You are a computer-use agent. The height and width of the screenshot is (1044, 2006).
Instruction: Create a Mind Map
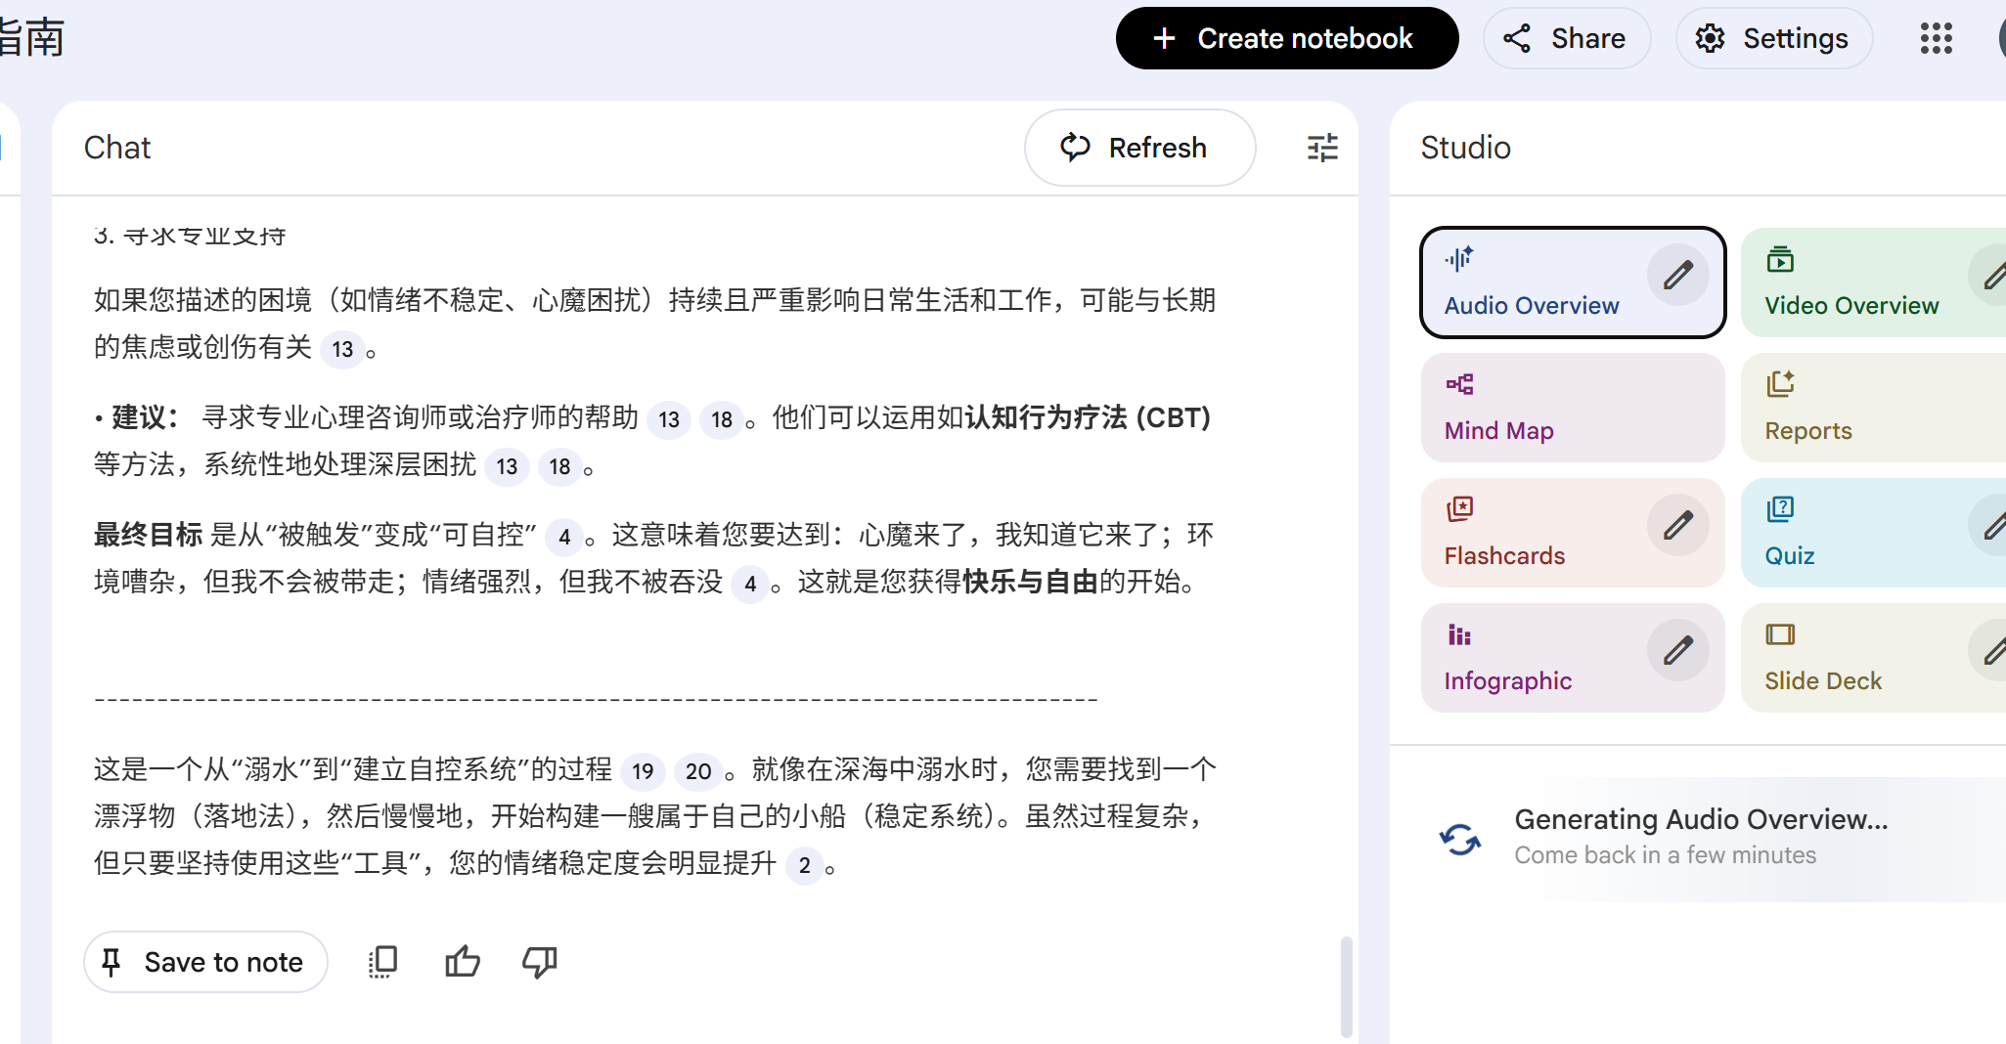[1573, 408]
